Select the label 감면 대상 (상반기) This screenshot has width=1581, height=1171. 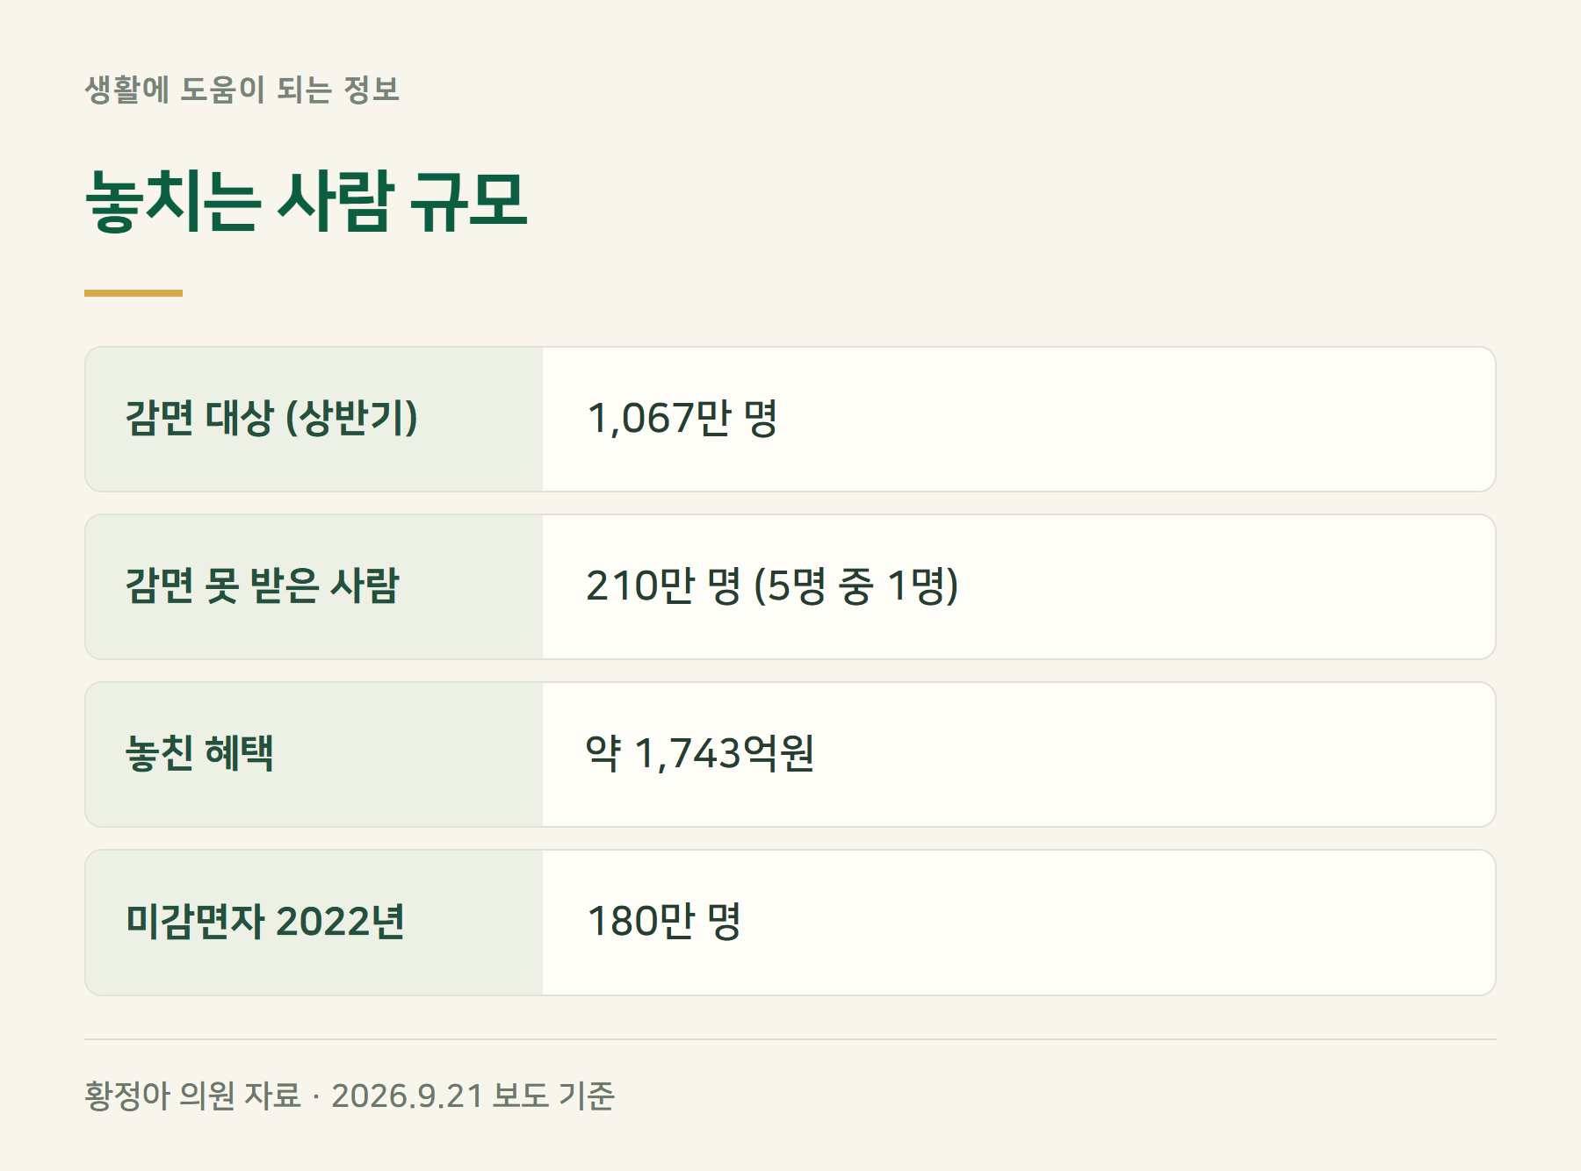pos(271,419)
